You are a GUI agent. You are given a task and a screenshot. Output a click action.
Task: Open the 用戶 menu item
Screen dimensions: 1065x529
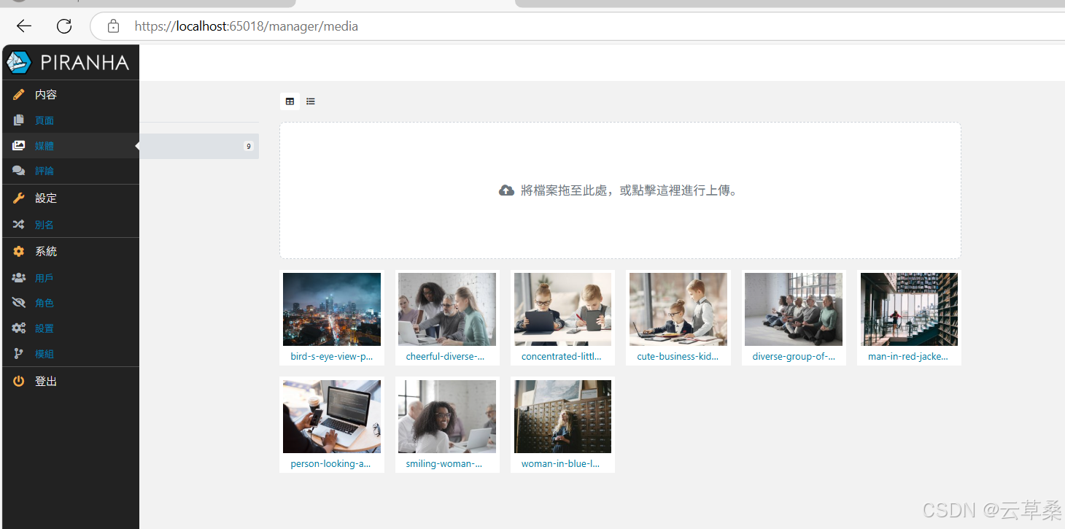44,278
